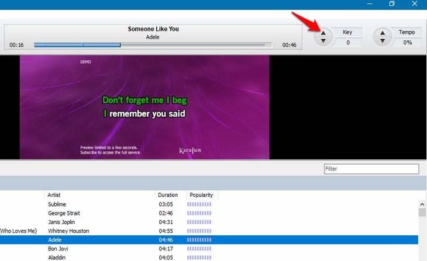Screen dimensions: 427x261
Task: Click the 04:31 duration cell
Action: (166, 222)
